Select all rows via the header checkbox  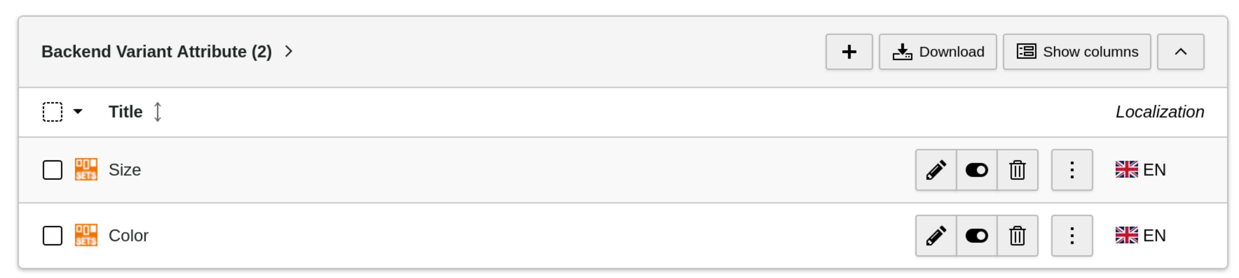pos(52,112)
